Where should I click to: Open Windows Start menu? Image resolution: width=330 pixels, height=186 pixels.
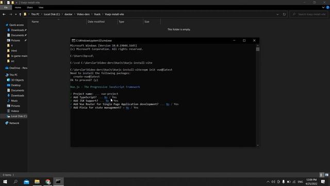pos(5,181)
